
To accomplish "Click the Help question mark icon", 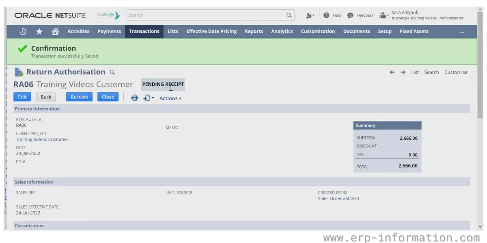I will 326,15.
